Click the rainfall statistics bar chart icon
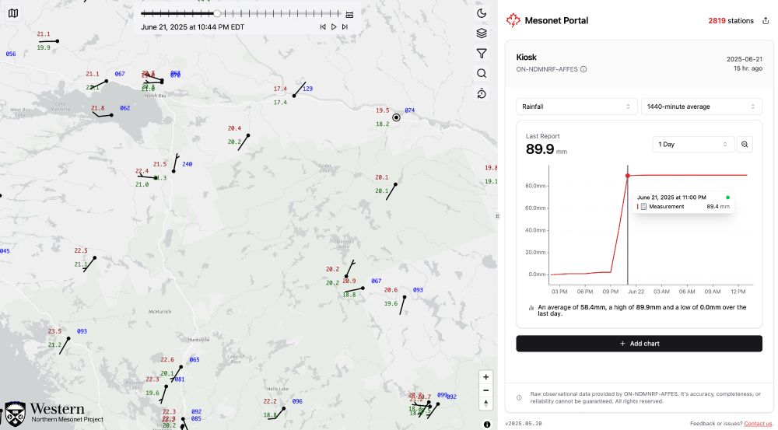Screen dimensions: 778x430 tap(531, 307)
